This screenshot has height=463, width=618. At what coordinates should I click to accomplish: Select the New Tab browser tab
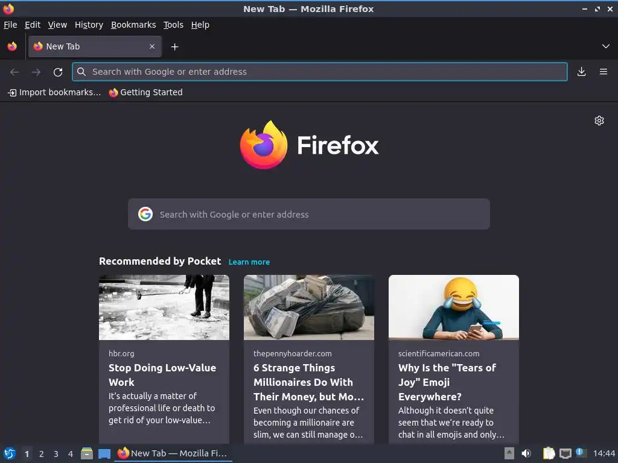point(95,46)
